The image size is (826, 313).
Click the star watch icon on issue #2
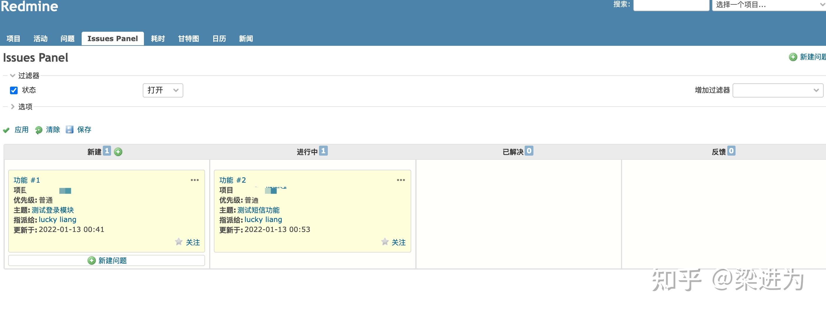(385, 242)
